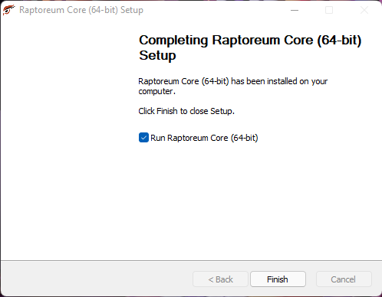Click the 'Completing Raptoreum Core (64-bit) Setup' heading
382x297 pixels.
250,47
